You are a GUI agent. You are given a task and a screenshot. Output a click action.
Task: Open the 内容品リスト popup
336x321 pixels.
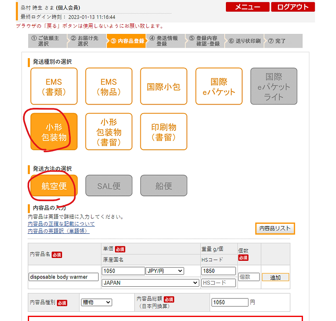[275, 229]
